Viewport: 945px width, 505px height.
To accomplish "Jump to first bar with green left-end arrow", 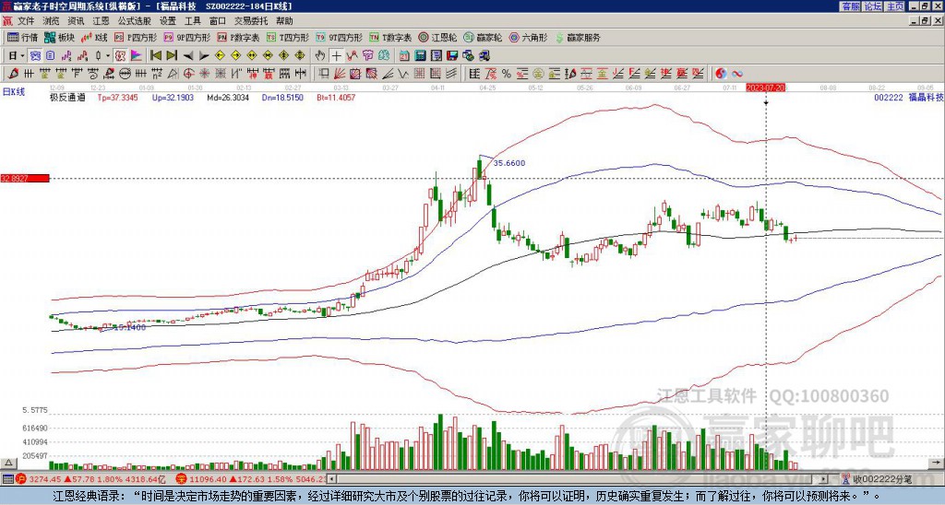I will coord(155,56).
